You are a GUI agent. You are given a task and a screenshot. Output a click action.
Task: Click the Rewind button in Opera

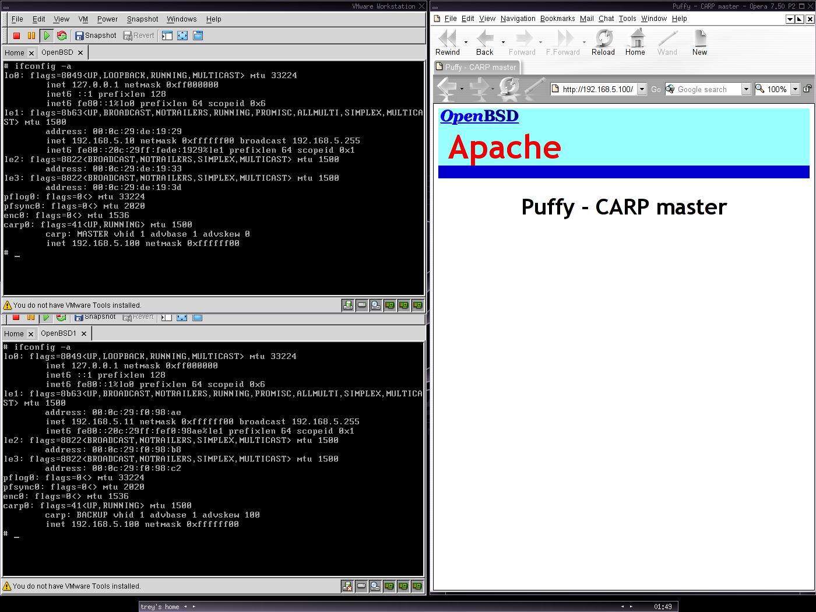coord(448,43)
